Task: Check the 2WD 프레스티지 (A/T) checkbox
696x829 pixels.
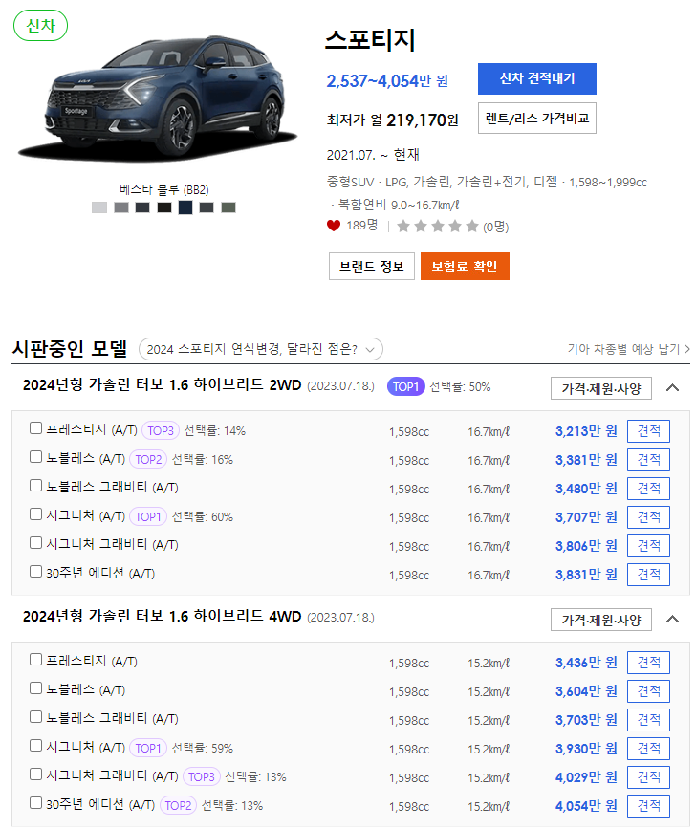Action: click(x=36, y=428)
